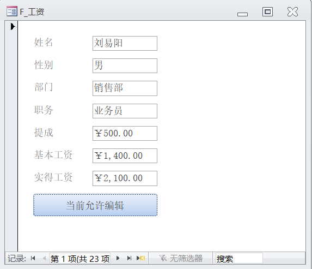Click the 当前允许编辑 button
This screenshot has height=269, width=312.
coord(95,205)
